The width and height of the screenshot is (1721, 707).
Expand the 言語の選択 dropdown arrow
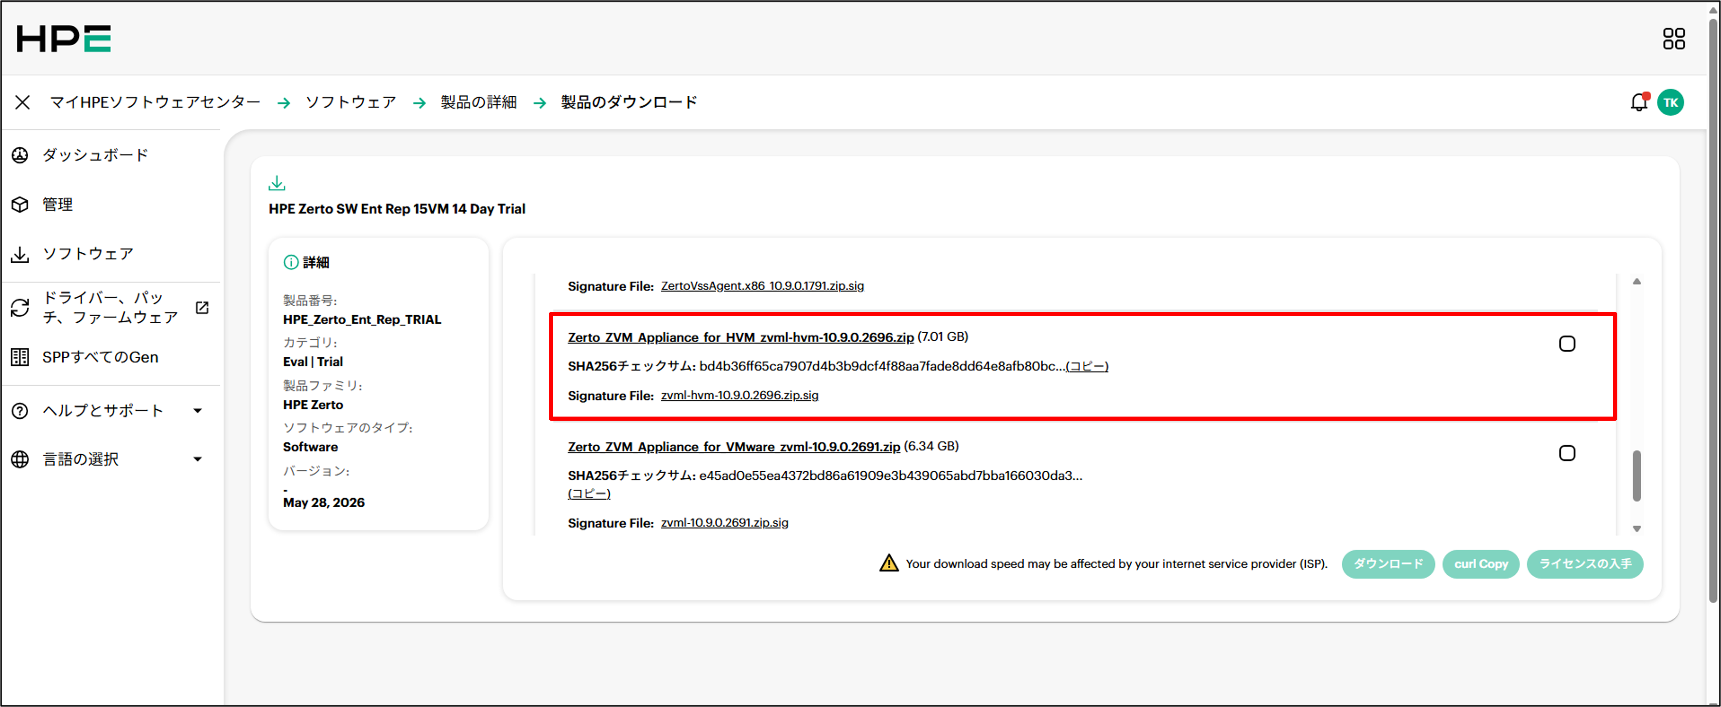198,459
